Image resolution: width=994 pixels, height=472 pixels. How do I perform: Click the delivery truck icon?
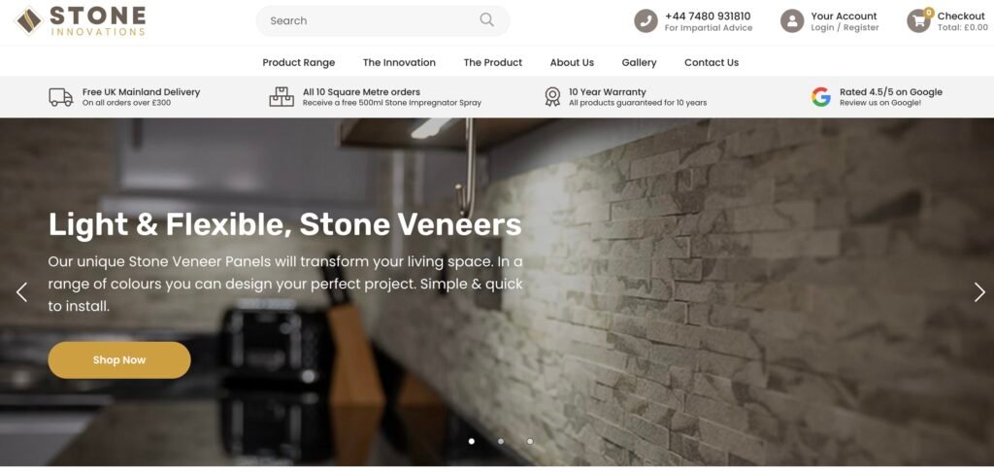[x=61, y=97]
